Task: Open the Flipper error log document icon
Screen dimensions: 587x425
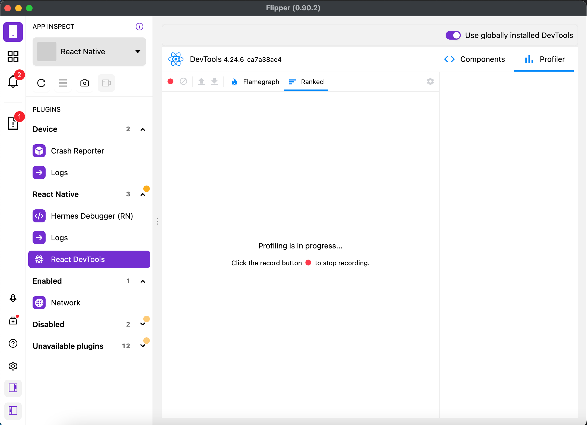Action: coord(13,123)
